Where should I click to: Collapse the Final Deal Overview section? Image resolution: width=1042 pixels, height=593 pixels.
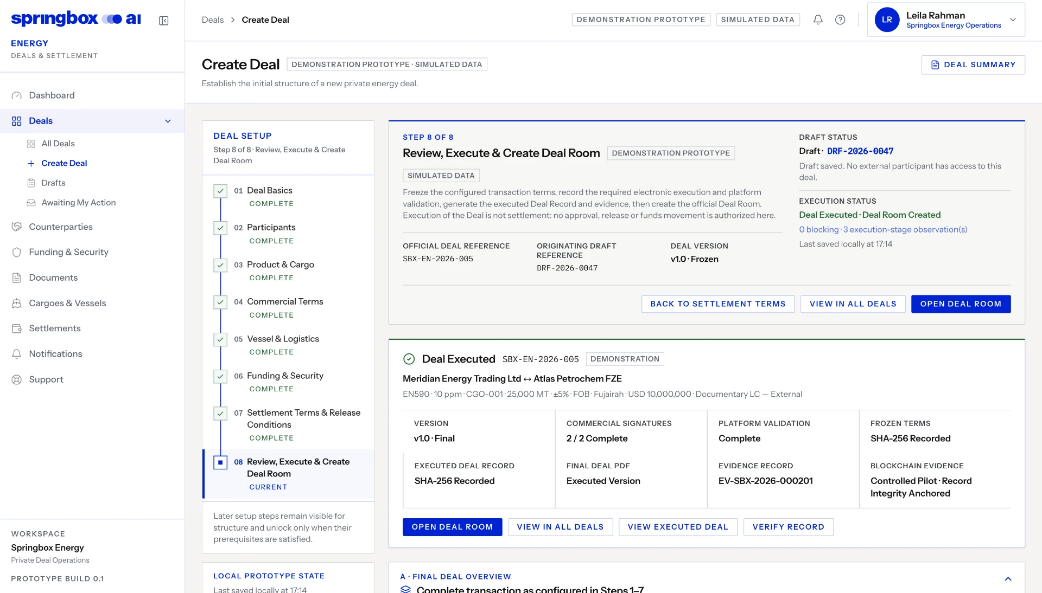click(x=1008, y=579)
